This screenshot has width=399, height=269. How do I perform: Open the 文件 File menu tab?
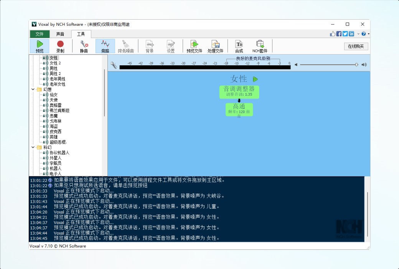tap(40, 34)
